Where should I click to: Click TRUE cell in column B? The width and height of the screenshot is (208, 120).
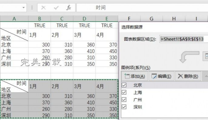(40, 25)
